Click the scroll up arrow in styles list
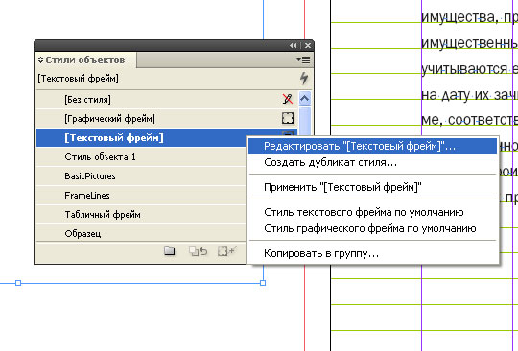Viewport: 518px width, 351px height. pyautogui.click(x=305, y=99)
